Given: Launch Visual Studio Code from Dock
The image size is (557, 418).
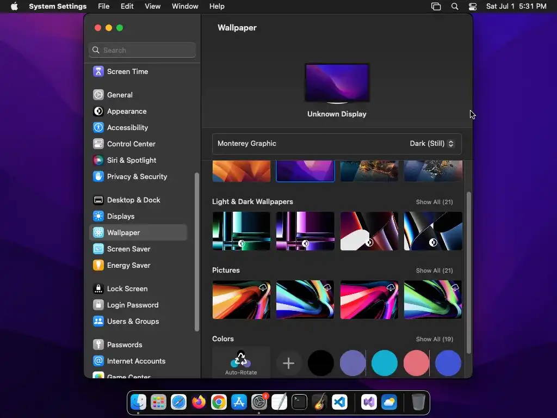Looking at the screenshot, I should [x=339, y=402].
